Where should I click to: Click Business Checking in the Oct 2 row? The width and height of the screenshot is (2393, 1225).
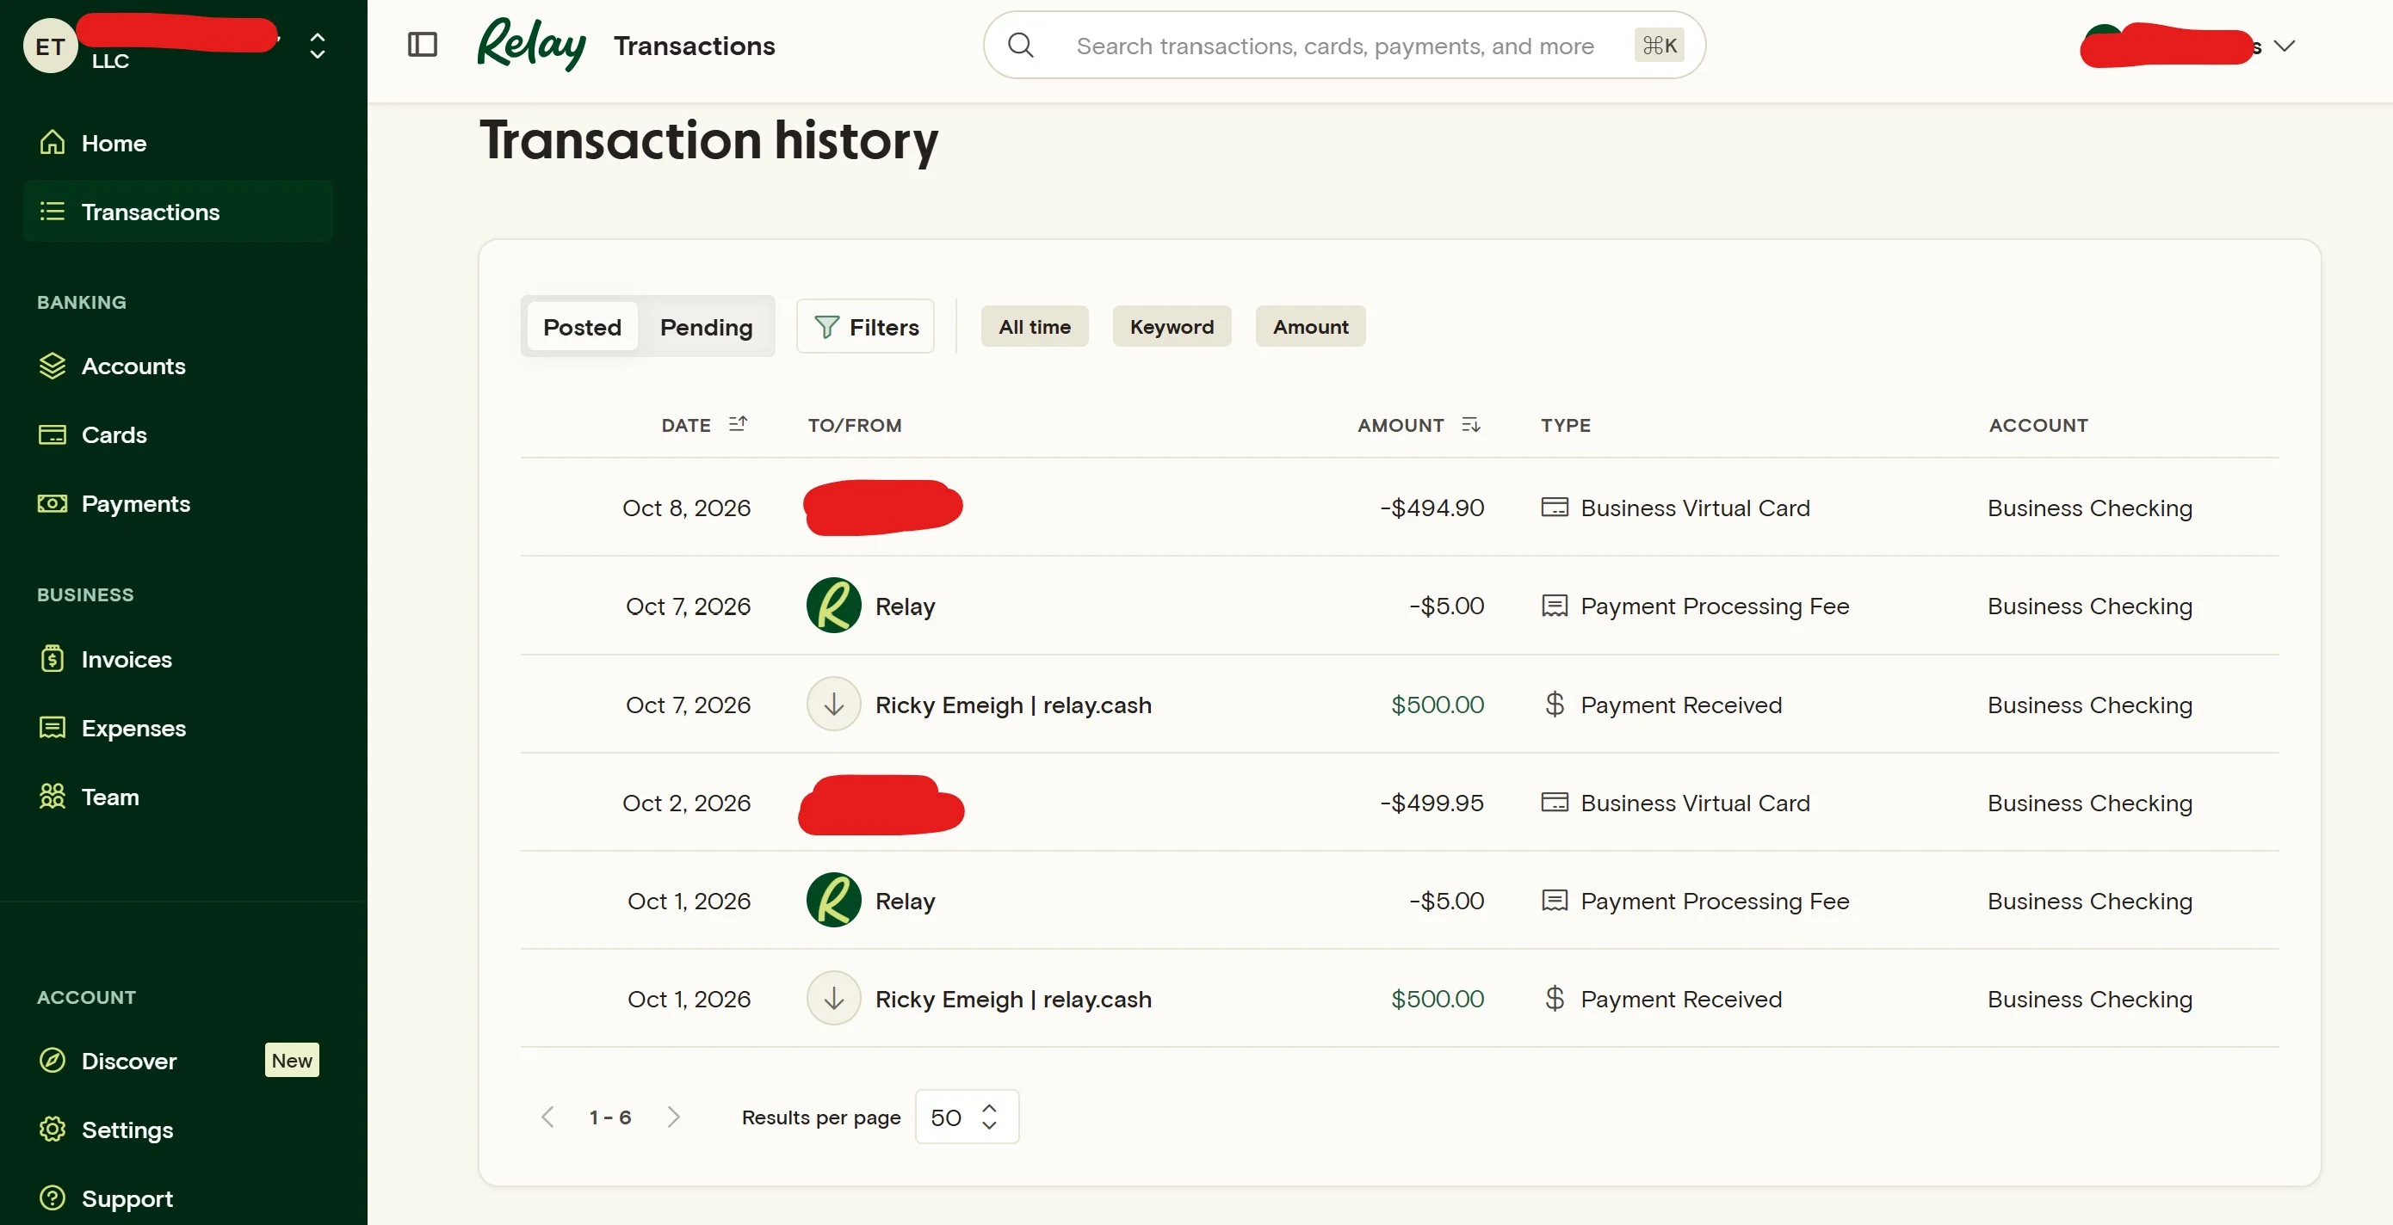tap(2089, 803)
